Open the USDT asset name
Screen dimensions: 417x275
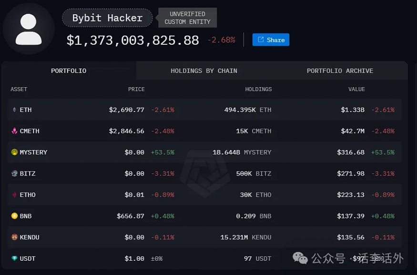[x=28, y=259]
